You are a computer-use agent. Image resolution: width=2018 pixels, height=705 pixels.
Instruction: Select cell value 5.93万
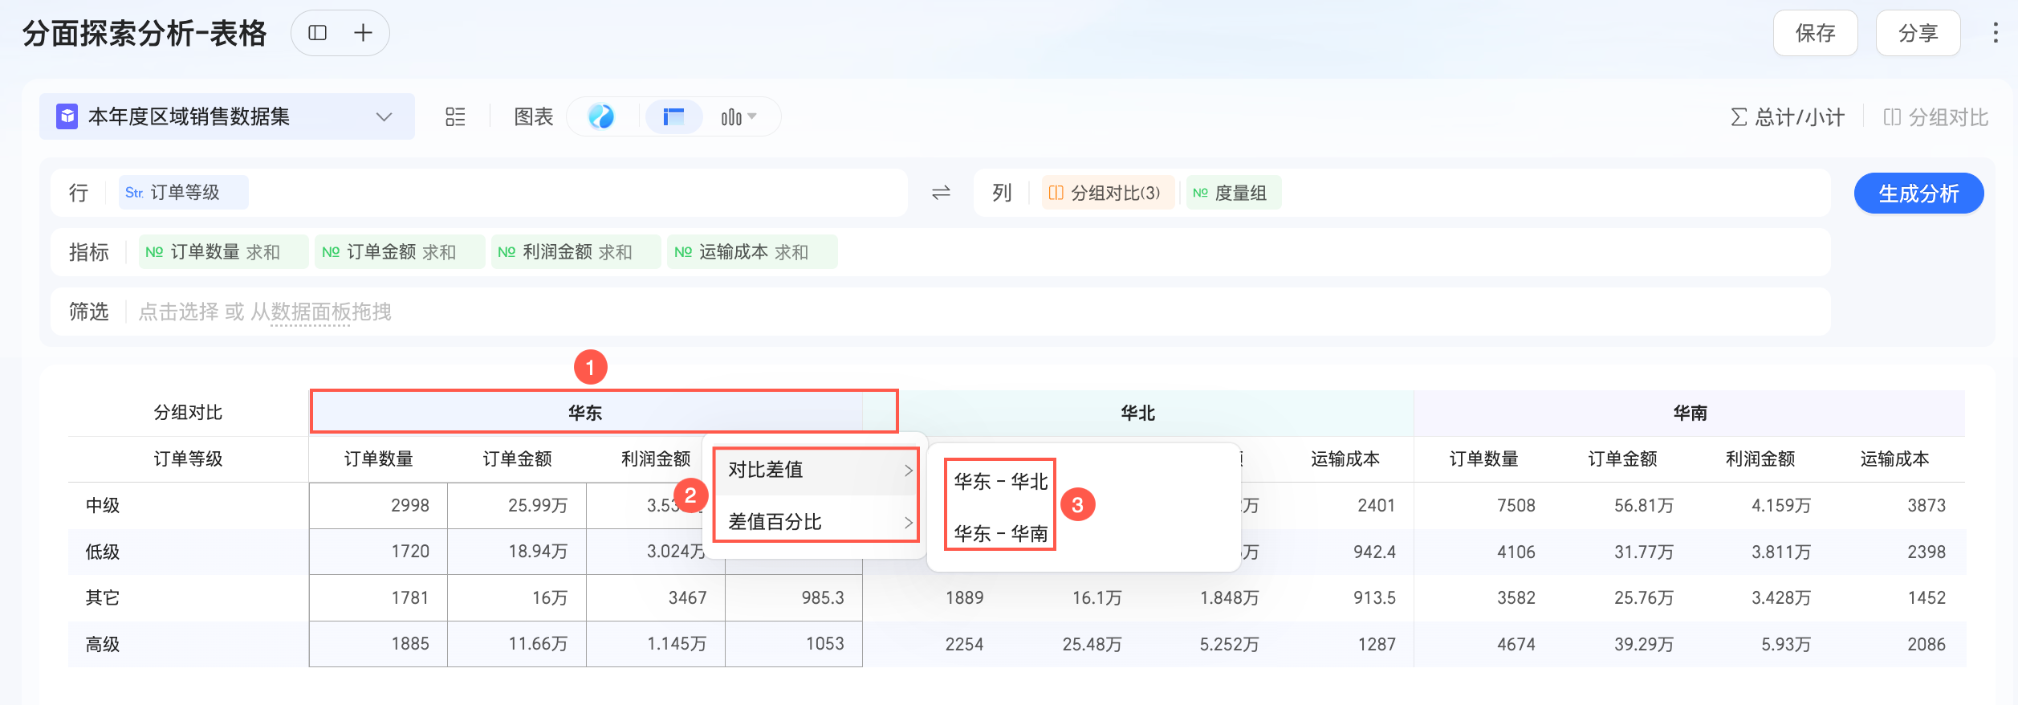(x=1786, y=644)
